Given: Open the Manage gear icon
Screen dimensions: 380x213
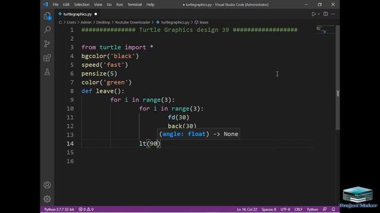Looking at the screenshot, I should pos(47,199).
